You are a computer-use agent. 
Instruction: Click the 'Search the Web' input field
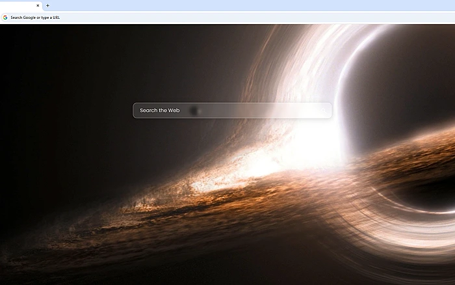coord(232,111)
